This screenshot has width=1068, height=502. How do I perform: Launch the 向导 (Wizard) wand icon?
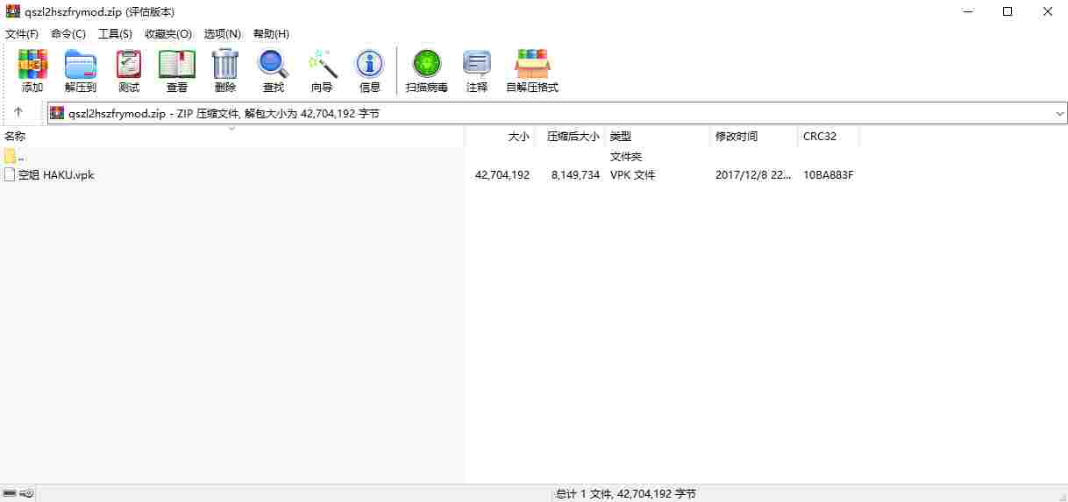click(322, 65)
